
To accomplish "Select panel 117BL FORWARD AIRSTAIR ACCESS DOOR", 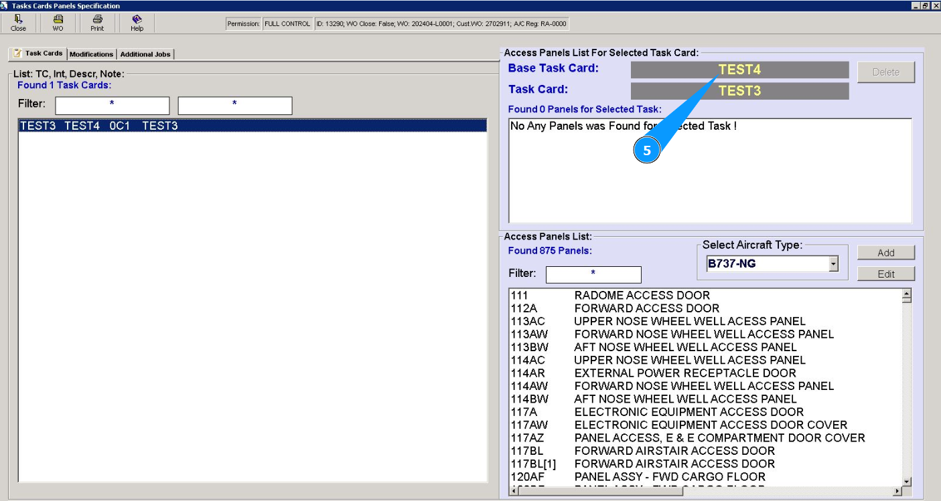I will click(706, 451).
